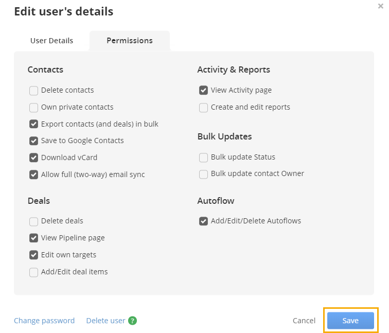Screen dimensions: 389x333
Task: Open the Change password link
Action: click(44, 321)
